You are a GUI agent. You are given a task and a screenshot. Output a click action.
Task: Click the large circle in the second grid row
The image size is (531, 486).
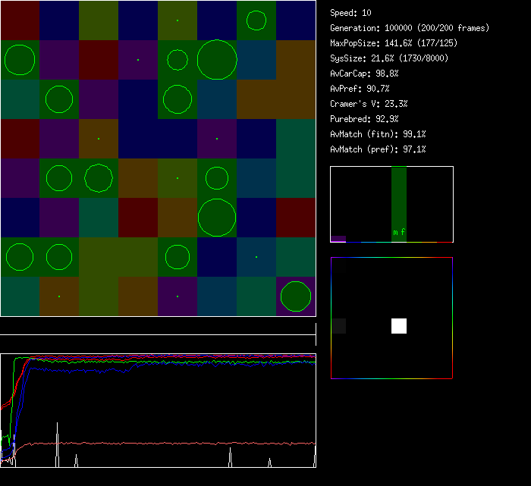217,59
